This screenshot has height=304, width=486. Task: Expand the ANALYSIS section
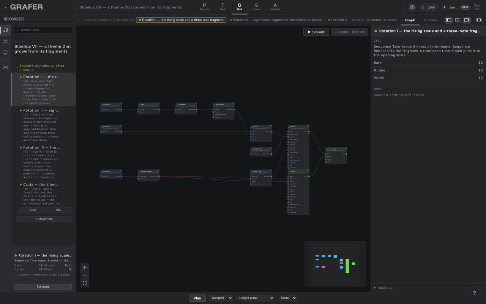coord(383,288)
